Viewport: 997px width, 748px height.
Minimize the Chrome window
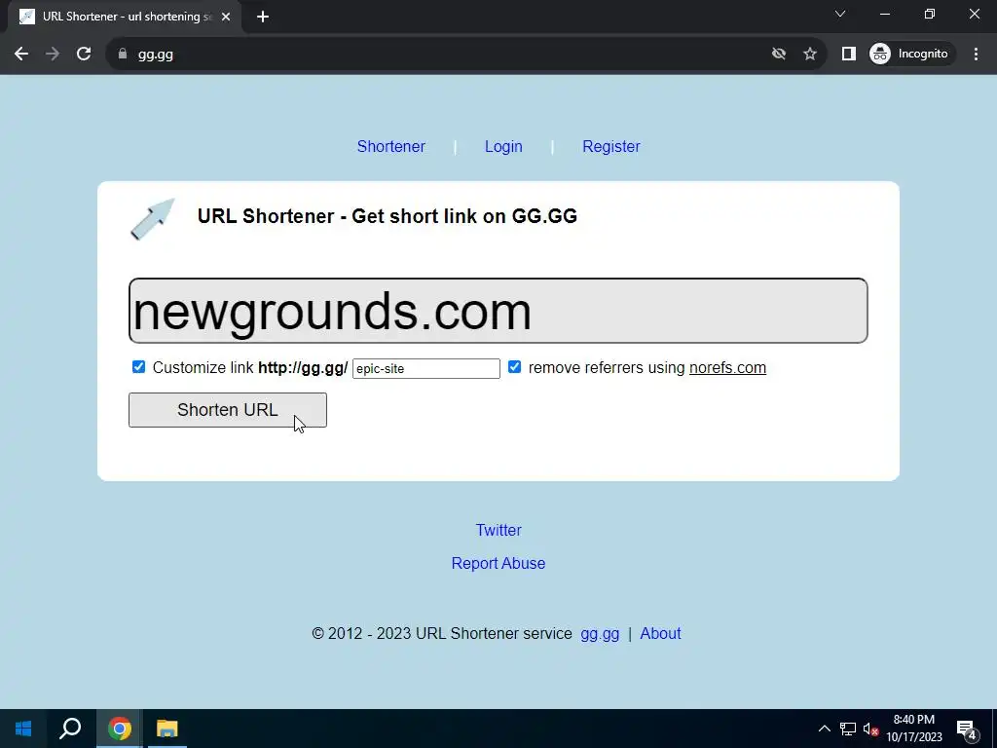[884, 14]
